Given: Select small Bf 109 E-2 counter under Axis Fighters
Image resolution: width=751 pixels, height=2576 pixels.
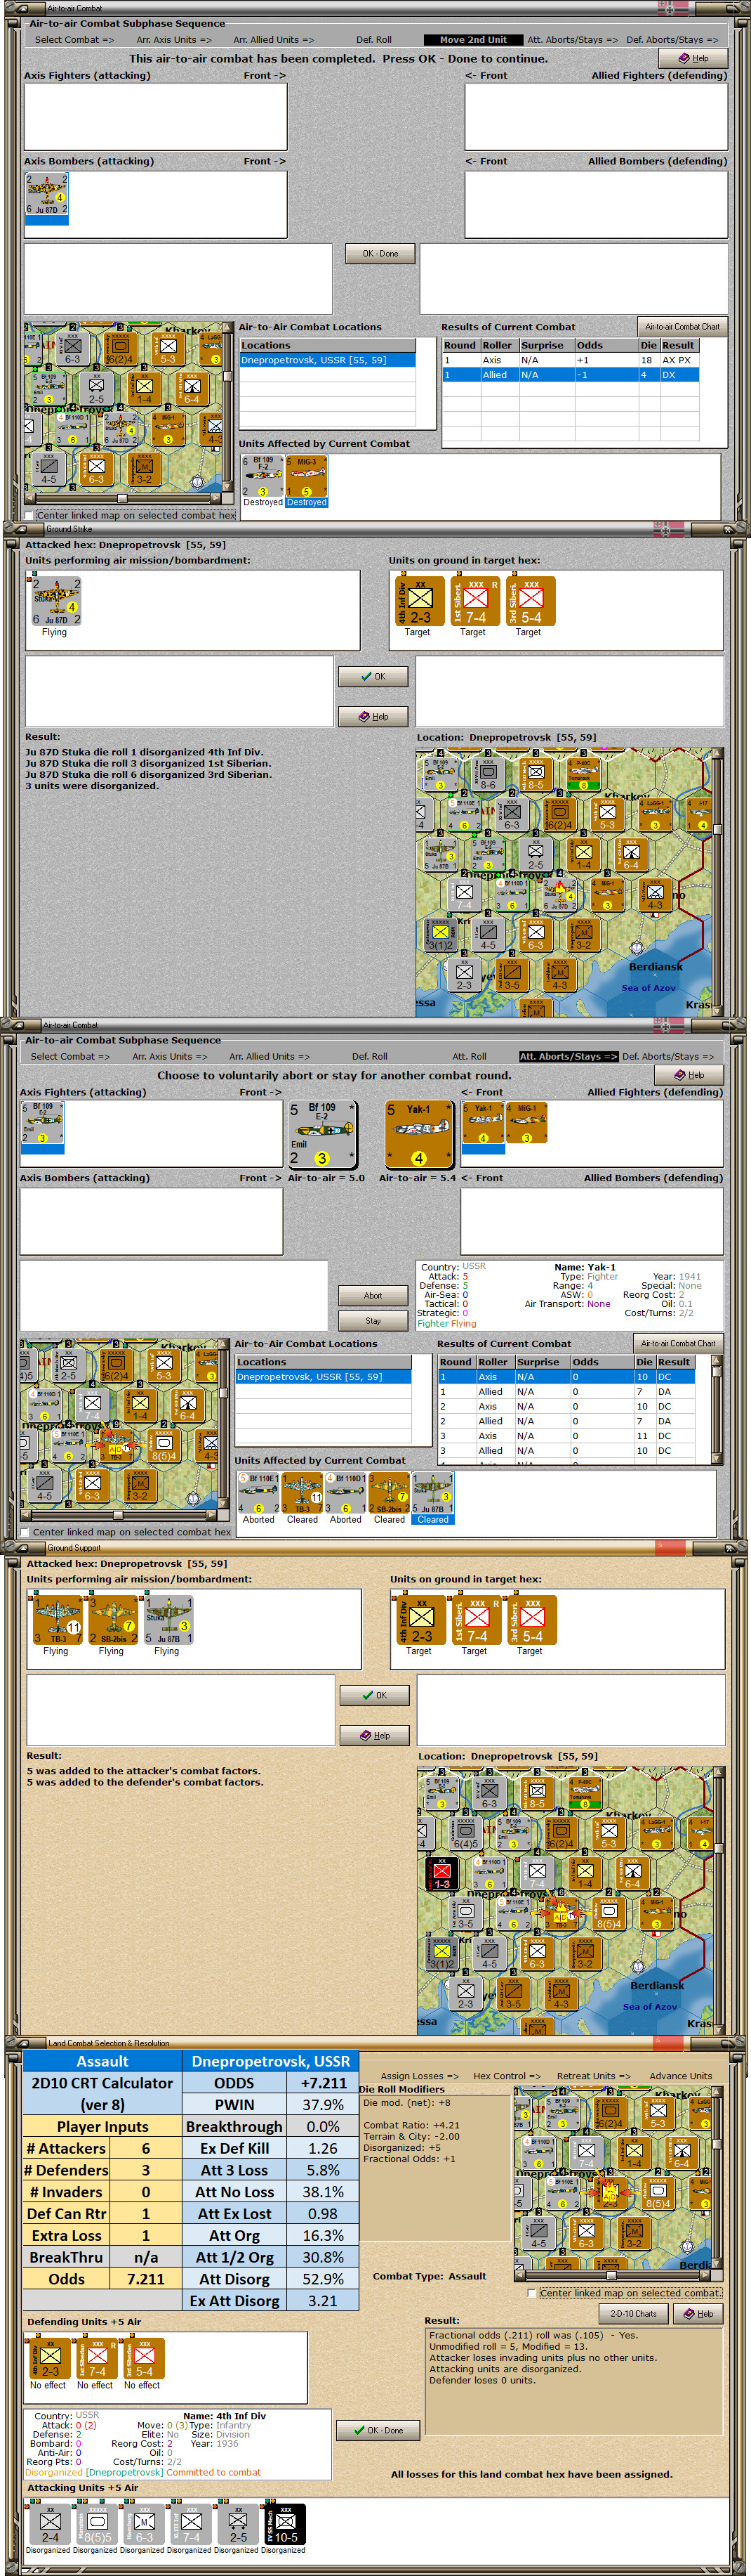Looking at the screenshot, I should [43, 1123].
